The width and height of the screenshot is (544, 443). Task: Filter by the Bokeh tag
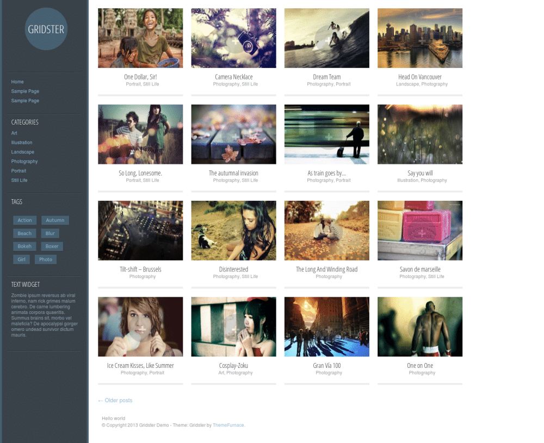(24, 247)
